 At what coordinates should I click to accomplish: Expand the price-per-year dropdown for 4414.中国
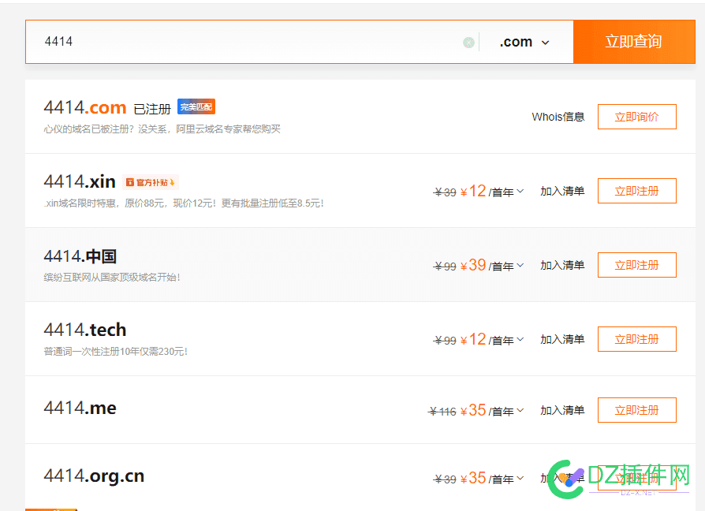[520, 265]
